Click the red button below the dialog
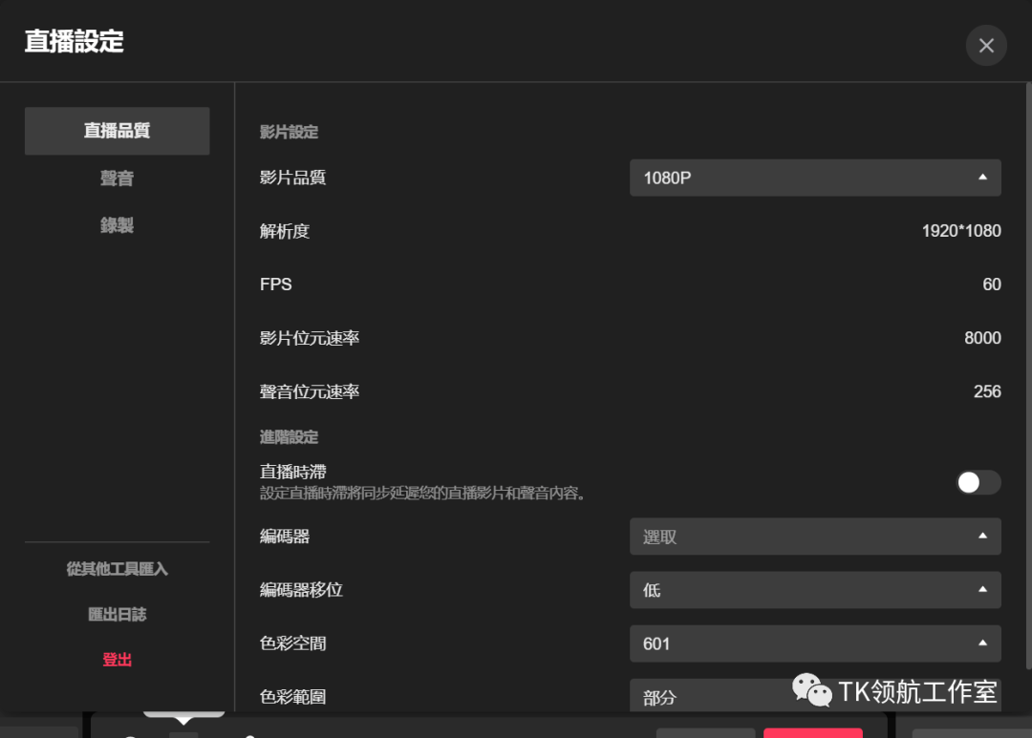Screen dimensions: 1032x738 pyautogui.click(x=812, y=733)
